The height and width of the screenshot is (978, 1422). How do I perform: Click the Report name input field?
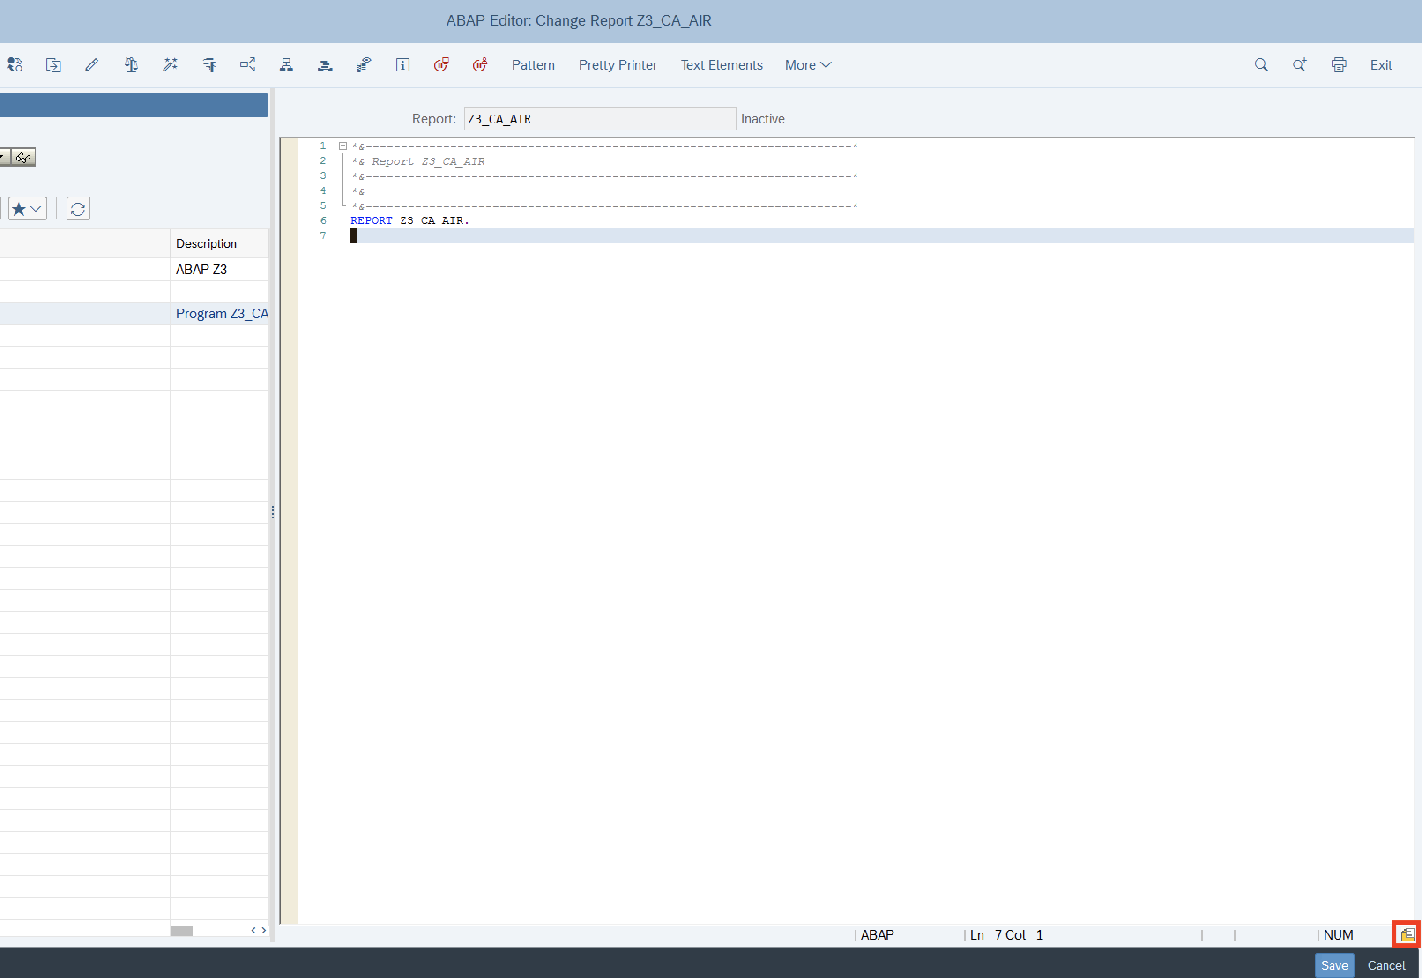[599, 119]
